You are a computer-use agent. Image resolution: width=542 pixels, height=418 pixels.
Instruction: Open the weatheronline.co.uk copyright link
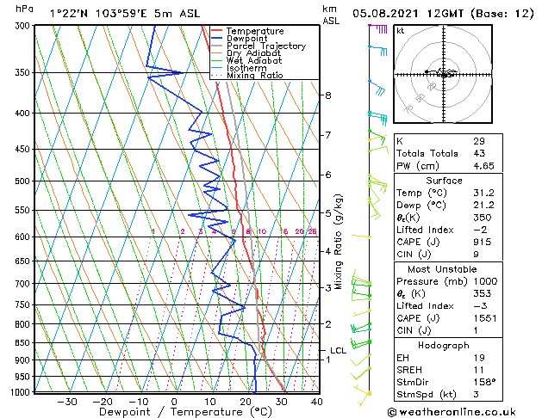452,412
